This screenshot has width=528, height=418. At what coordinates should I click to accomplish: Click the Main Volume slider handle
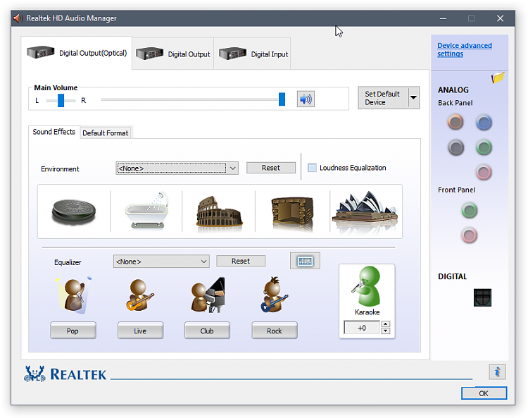[282, 99]
